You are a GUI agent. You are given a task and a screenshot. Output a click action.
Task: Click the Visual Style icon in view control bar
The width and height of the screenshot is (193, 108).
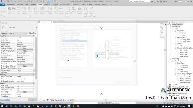[51, 100]
